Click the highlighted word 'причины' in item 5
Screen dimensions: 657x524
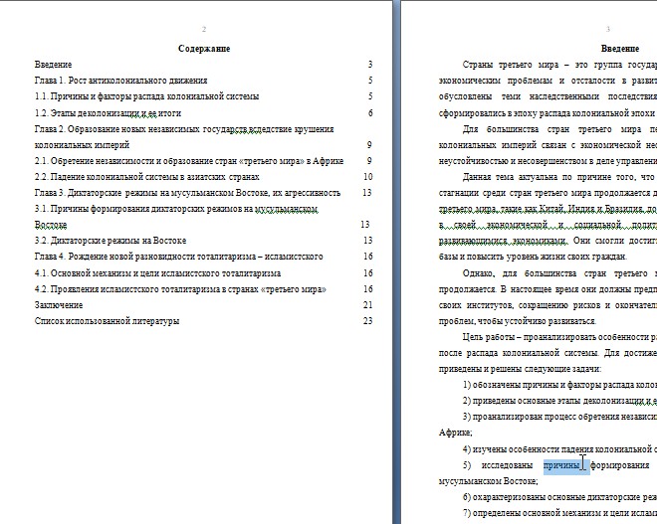pos(561,464)
